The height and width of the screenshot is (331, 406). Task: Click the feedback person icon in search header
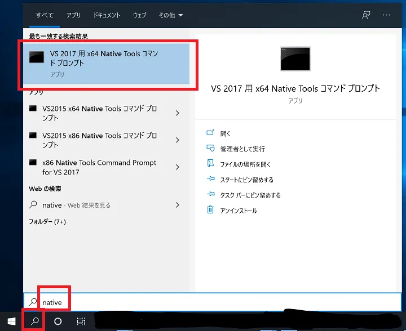pos(366,15)
